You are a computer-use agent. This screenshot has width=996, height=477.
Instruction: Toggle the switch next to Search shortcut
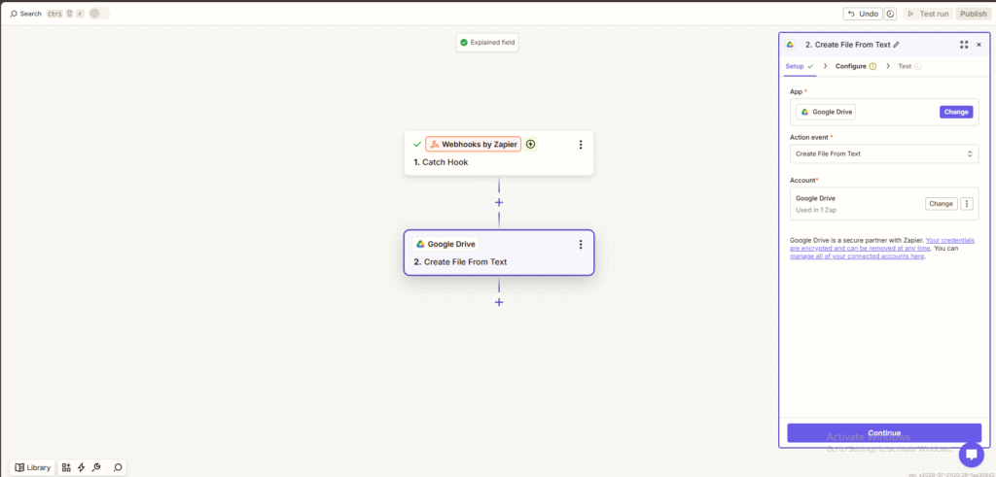click(x=98, y=14)
